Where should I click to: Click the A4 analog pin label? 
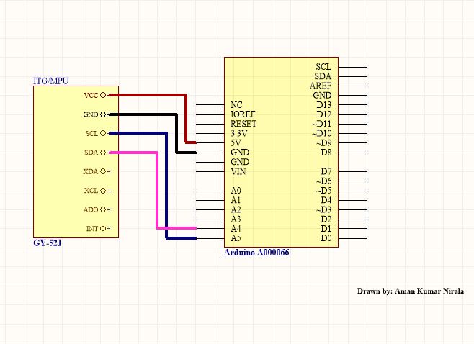(236, 229)
